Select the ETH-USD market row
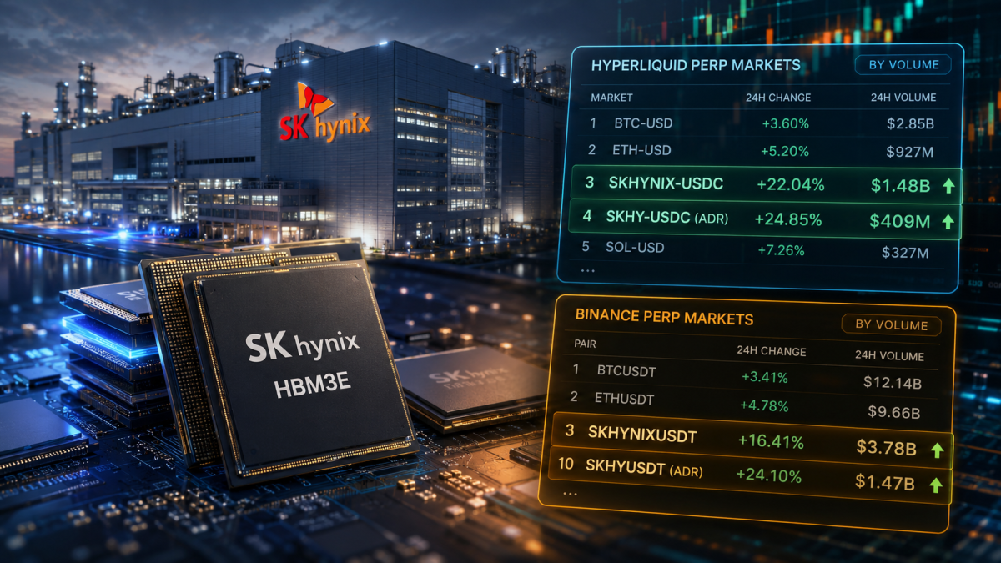The image size is (1001, 563). (x=761, y=151)
